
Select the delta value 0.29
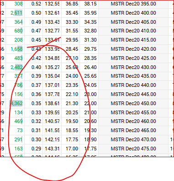click(x=36, y=149)
